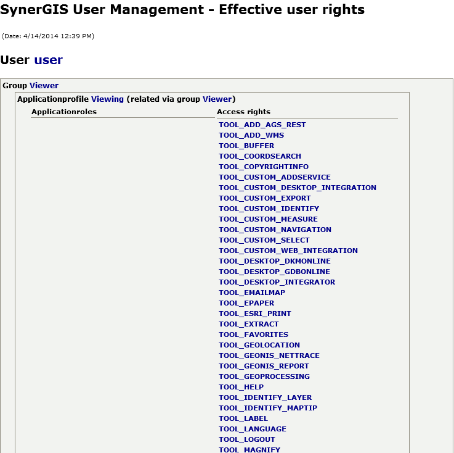Open the Viewer link in parentheses
The height and width of the screenshot is (453, 454).
pyautogui.click(x=217, y=99)
